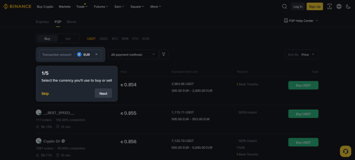This screenshot has height=160, width=355.
Task: Select the Buy toggle
Action: [47, 39]
